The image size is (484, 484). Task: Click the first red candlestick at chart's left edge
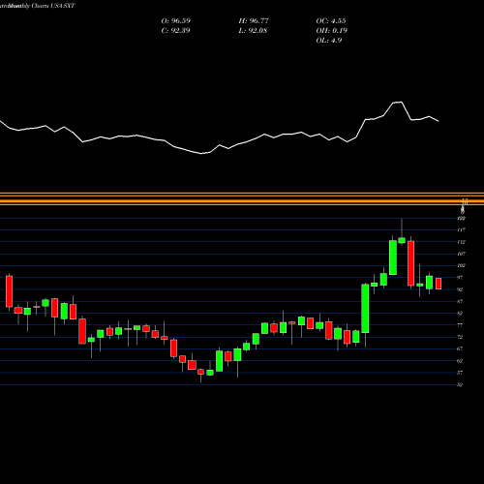tap(9, 291)
